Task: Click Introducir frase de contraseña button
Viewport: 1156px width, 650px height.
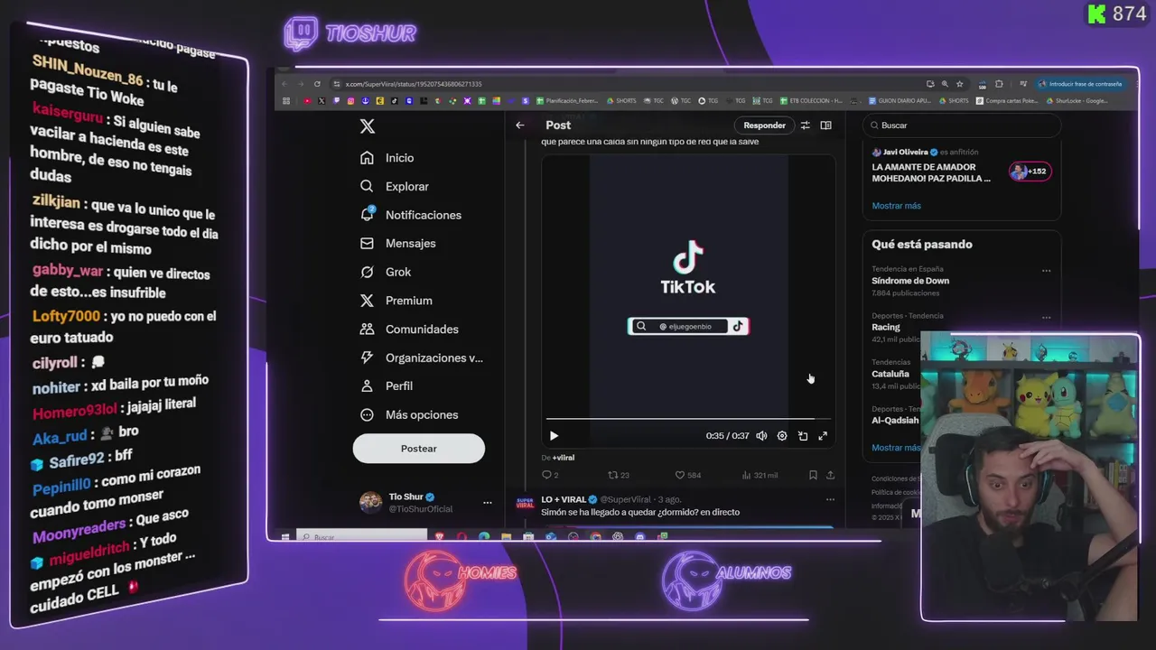Action: [1081, 84]
